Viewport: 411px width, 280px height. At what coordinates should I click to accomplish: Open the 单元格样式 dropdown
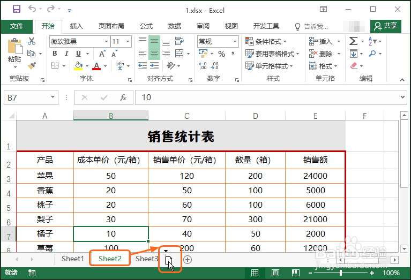click(269, 66)
